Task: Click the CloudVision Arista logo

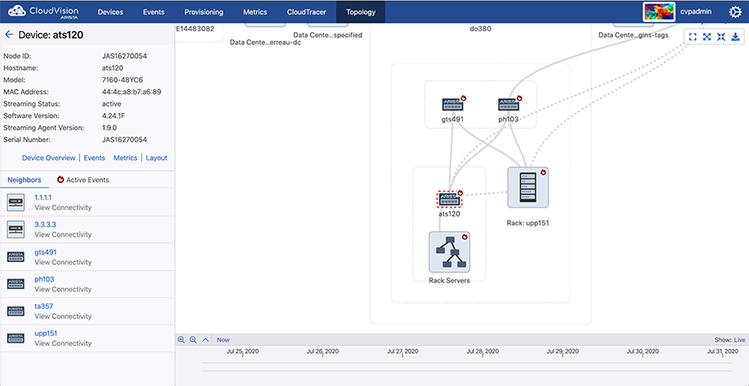Action: (x=43, y=11)
